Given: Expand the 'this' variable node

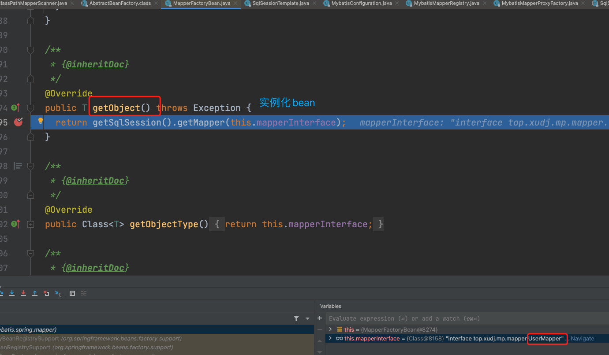Looking at the screenshot, I should [330, 329].
